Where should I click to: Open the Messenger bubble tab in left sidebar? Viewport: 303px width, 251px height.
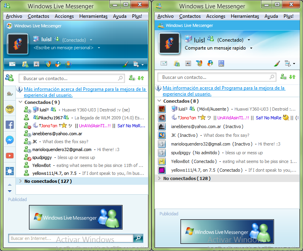point(10,140)
